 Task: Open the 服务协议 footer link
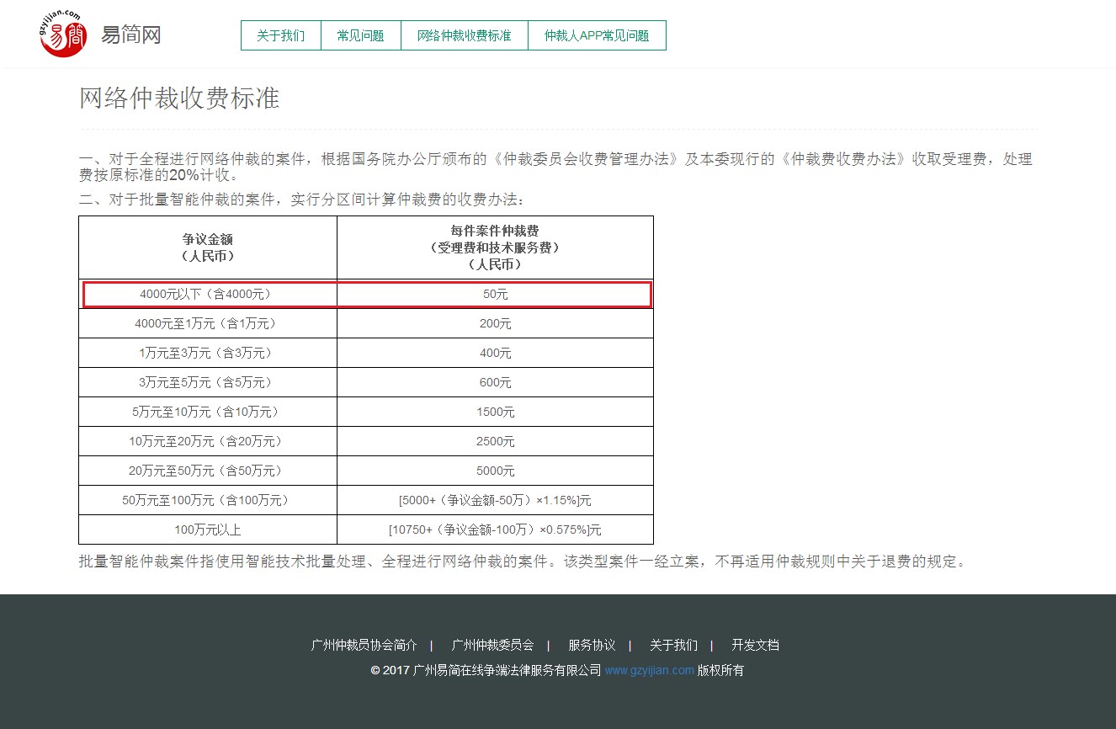tap(592, 646)
